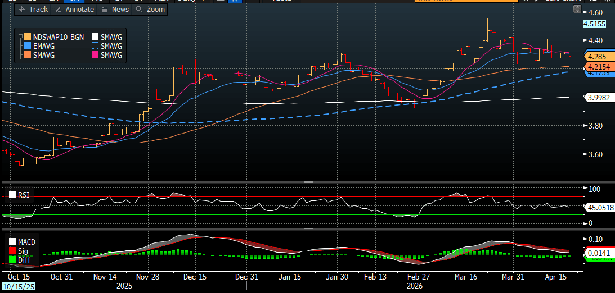The height and width of the screenshot is (293, 615).
Task: Click the orange SMAVG legend swatch
Action: point(26,55)
